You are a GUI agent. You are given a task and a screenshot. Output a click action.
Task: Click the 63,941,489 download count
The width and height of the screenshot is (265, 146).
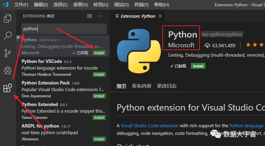[224, 46]
